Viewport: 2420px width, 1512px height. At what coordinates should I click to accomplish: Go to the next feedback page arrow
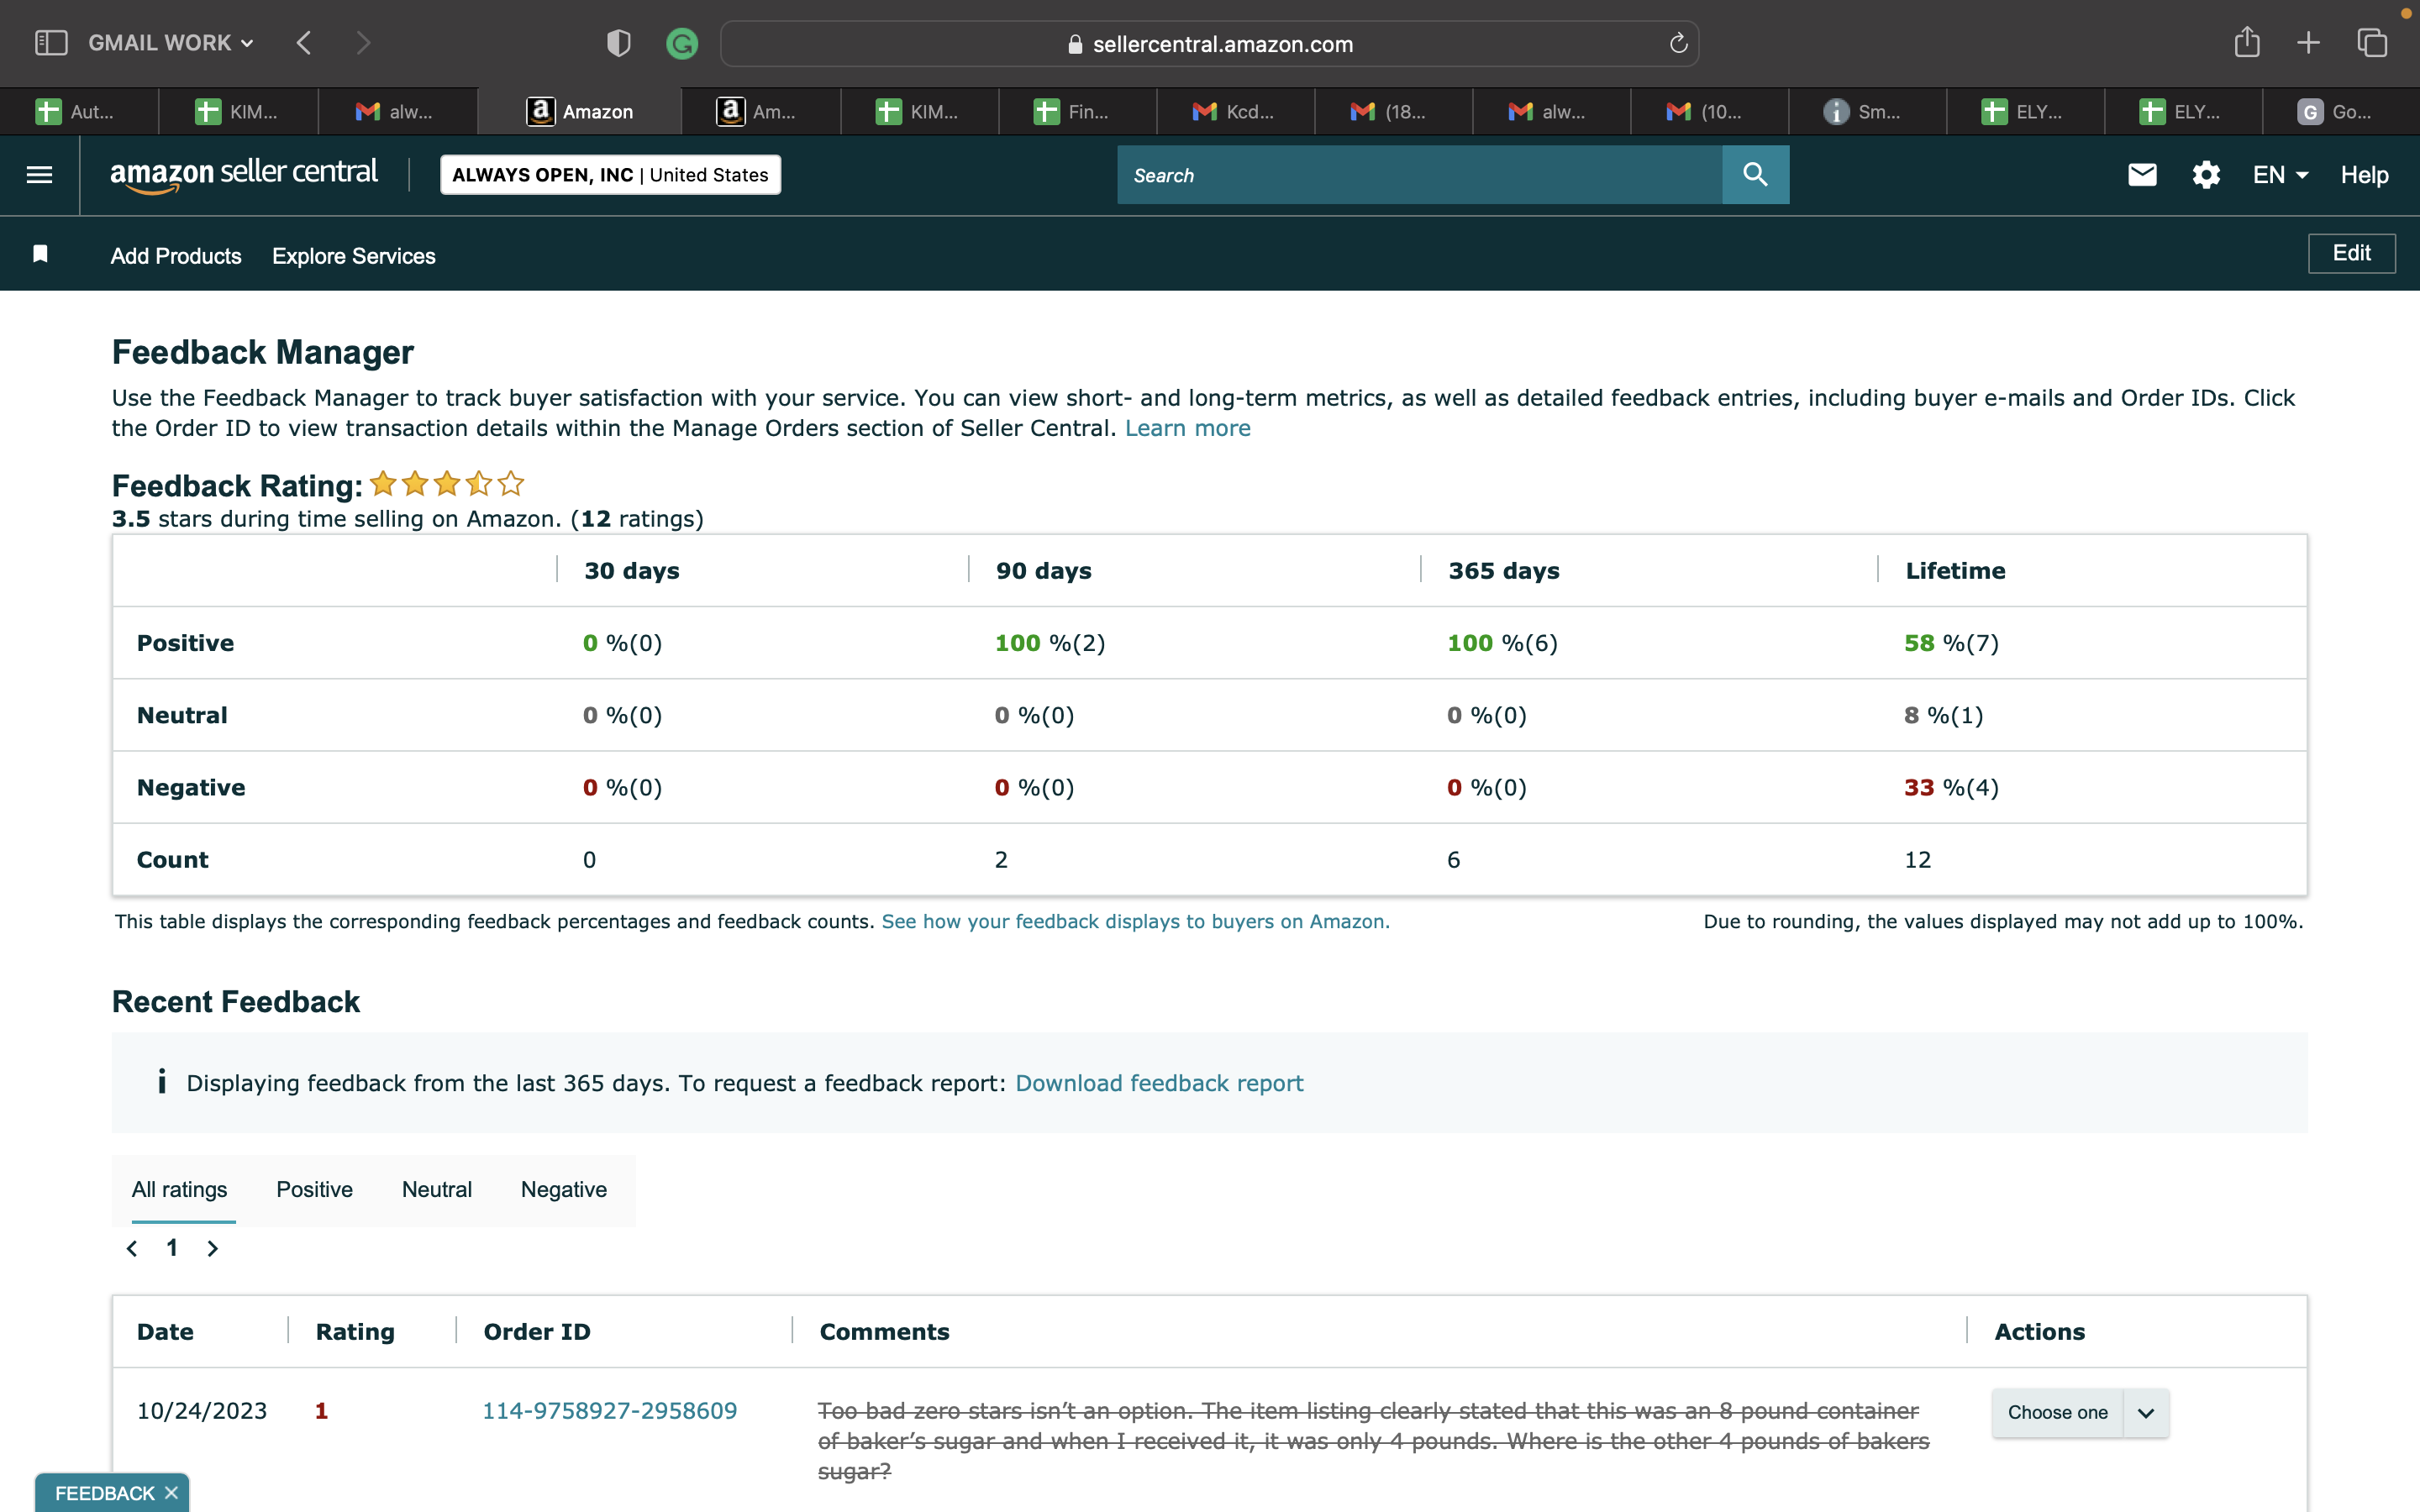point(212,1248)
